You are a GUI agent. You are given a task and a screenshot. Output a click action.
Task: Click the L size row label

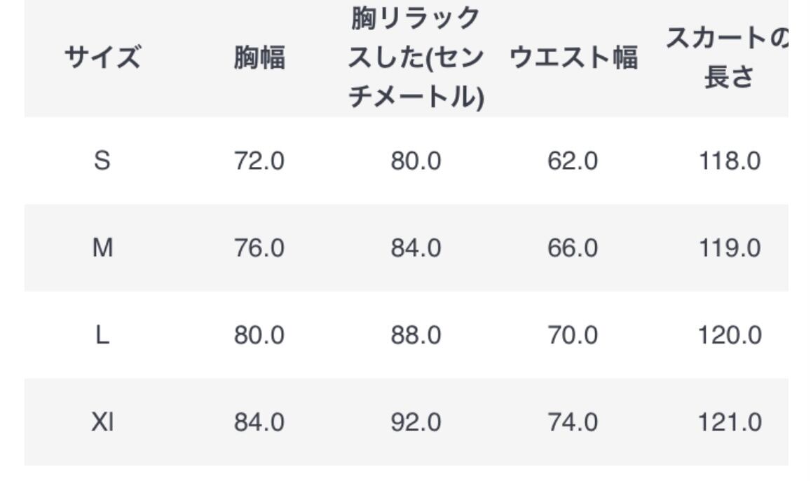(x=102, y=336)
